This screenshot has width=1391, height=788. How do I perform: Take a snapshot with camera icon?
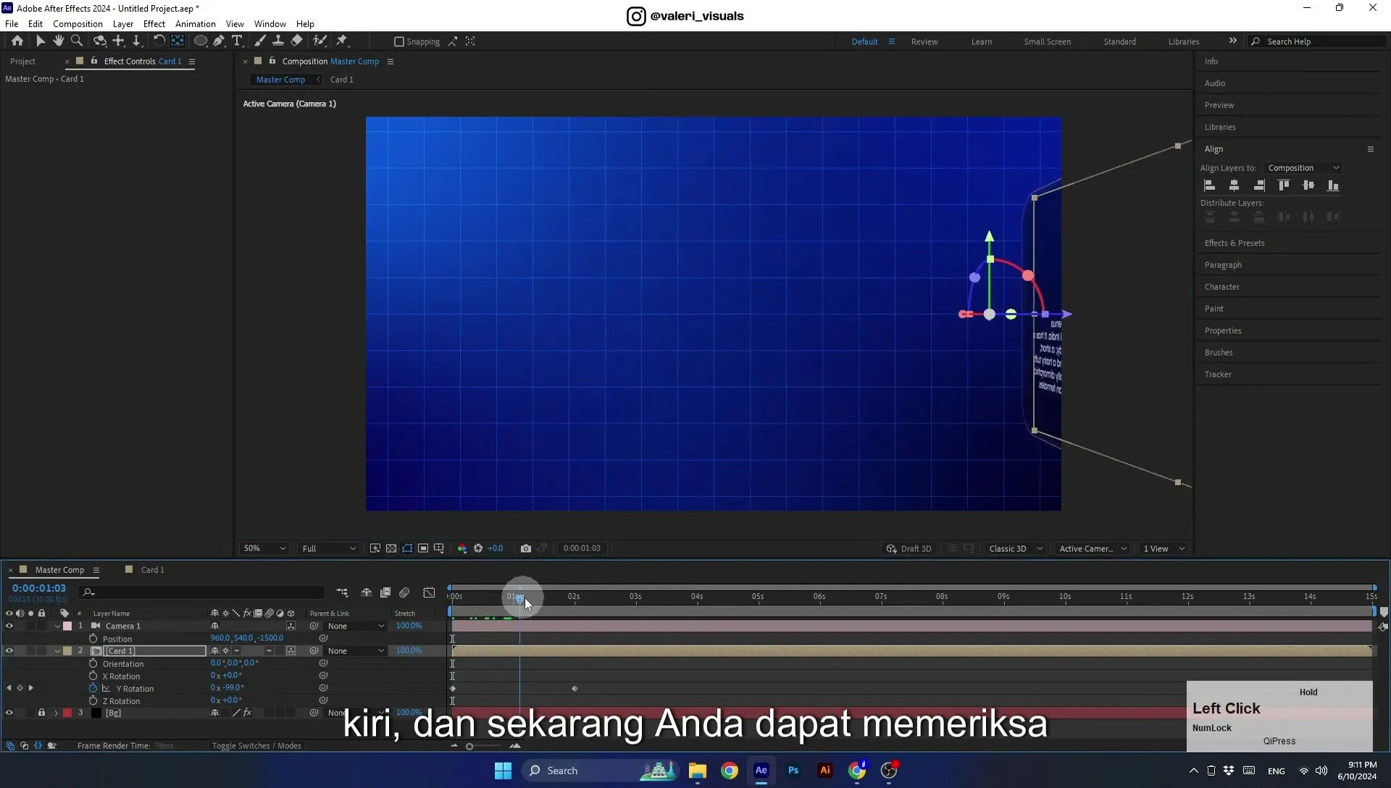point(526,548)
